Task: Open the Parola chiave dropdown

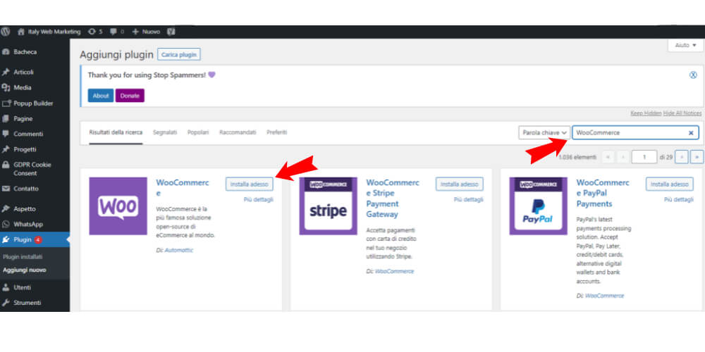Action: pos(544,133)
